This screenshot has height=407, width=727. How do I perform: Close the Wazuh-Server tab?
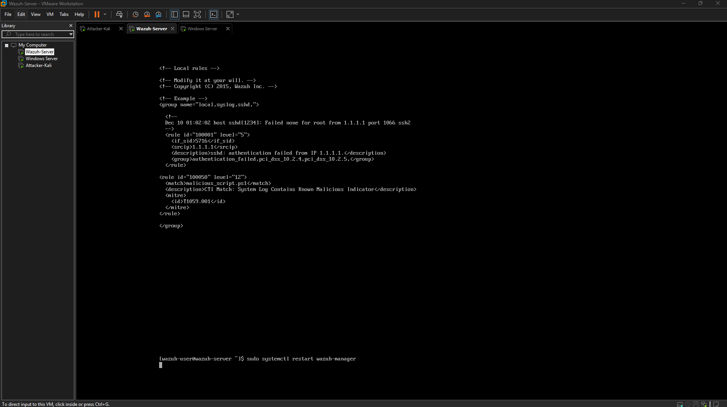[x=172, y=29]
